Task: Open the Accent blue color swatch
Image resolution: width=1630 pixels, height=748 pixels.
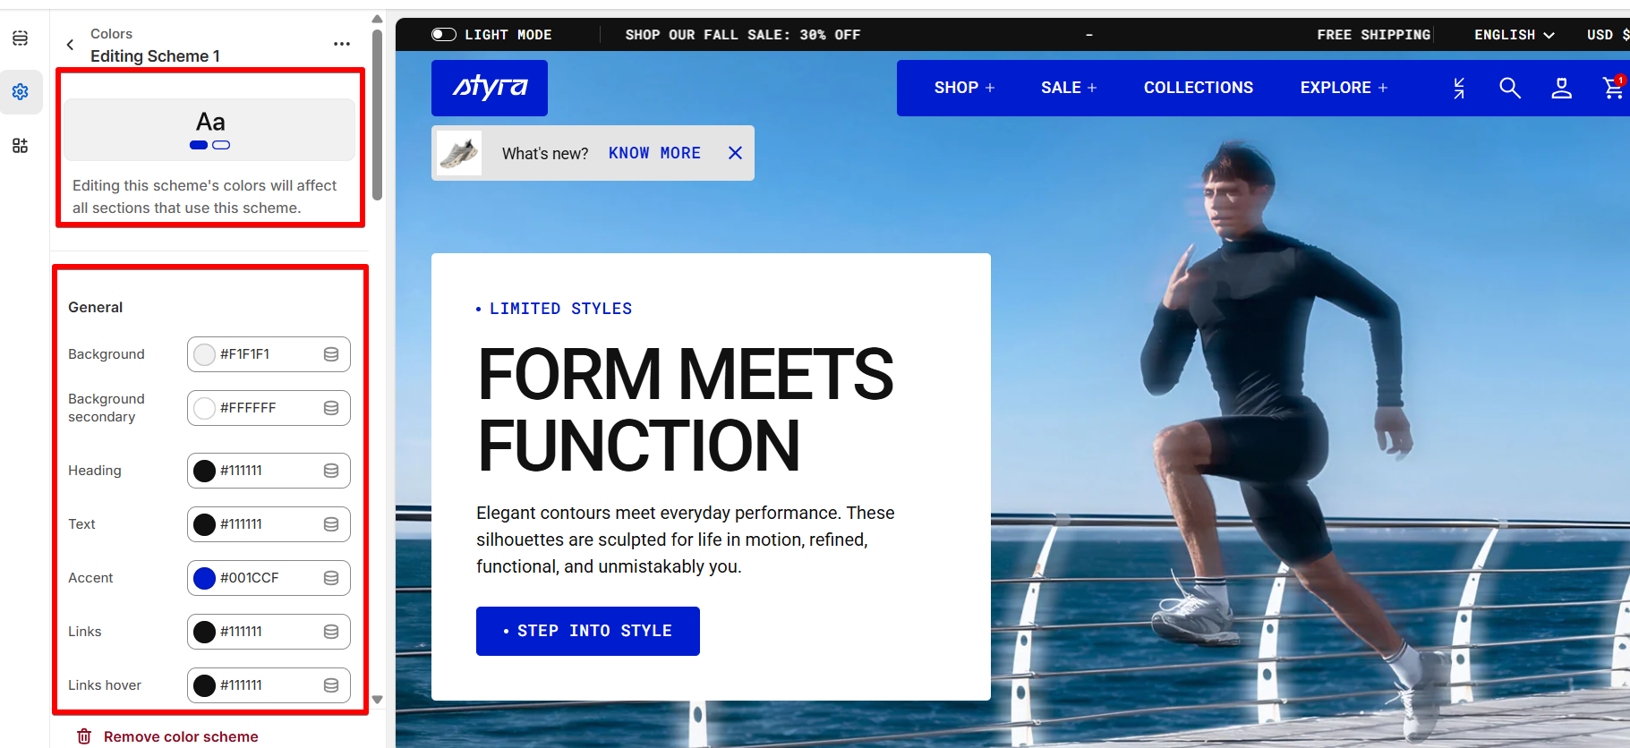Action: (x=205, y=578)
